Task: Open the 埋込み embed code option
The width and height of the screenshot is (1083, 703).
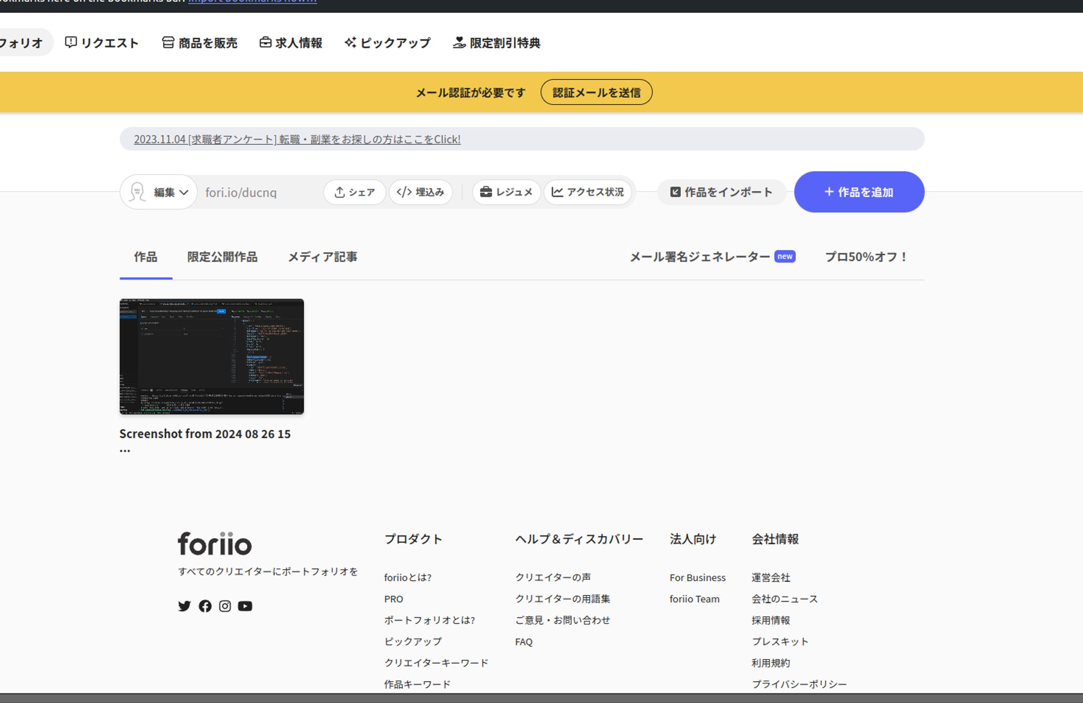Action: pyautogui.click(x=421, y=192)
